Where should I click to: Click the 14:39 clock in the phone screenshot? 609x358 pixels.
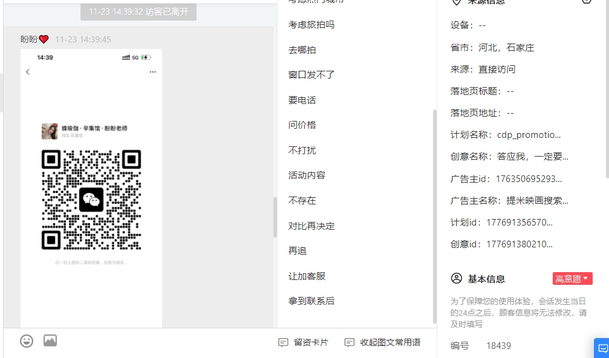pyautogui.click(x=45, y=57)
